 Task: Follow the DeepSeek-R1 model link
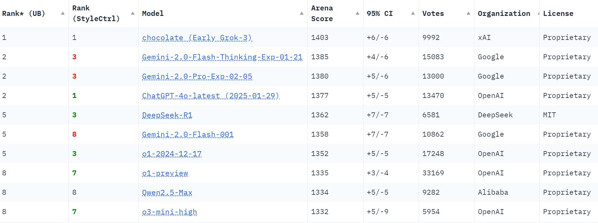[167, 115]
